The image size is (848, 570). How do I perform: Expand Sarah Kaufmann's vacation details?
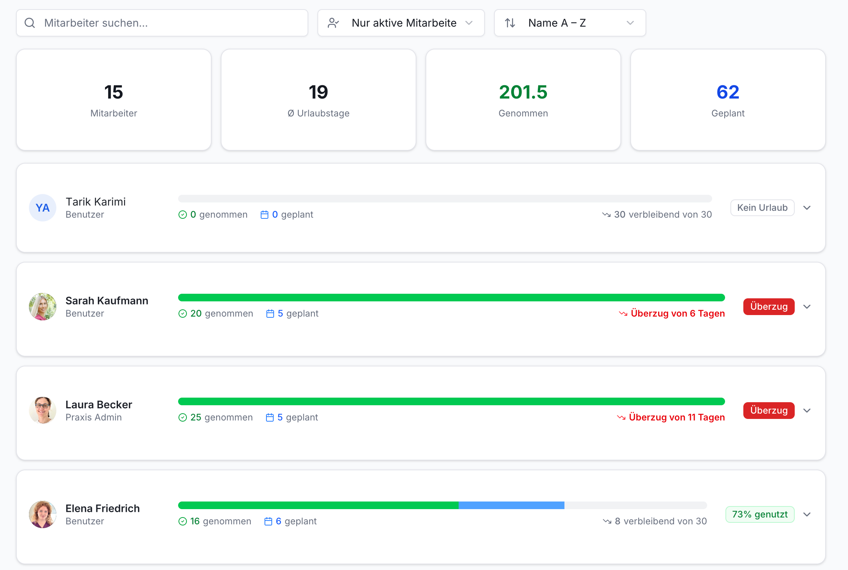[x=807, y=307]
